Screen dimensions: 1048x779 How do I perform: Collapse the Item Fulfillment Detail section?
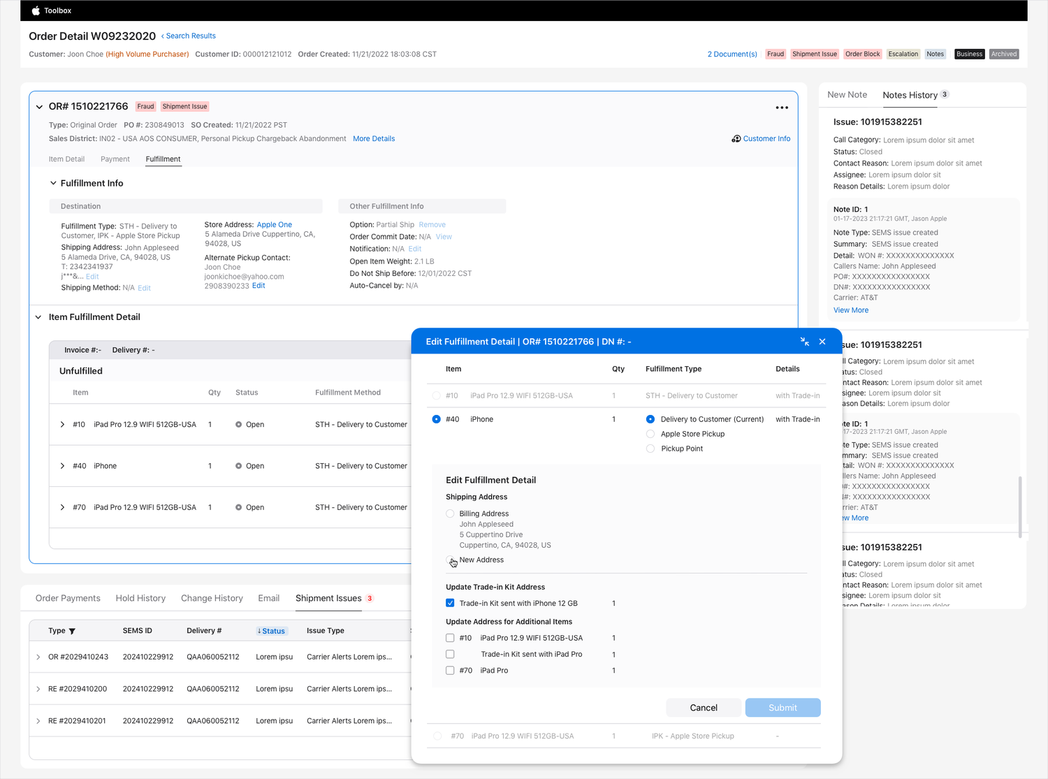pos(38,317)
